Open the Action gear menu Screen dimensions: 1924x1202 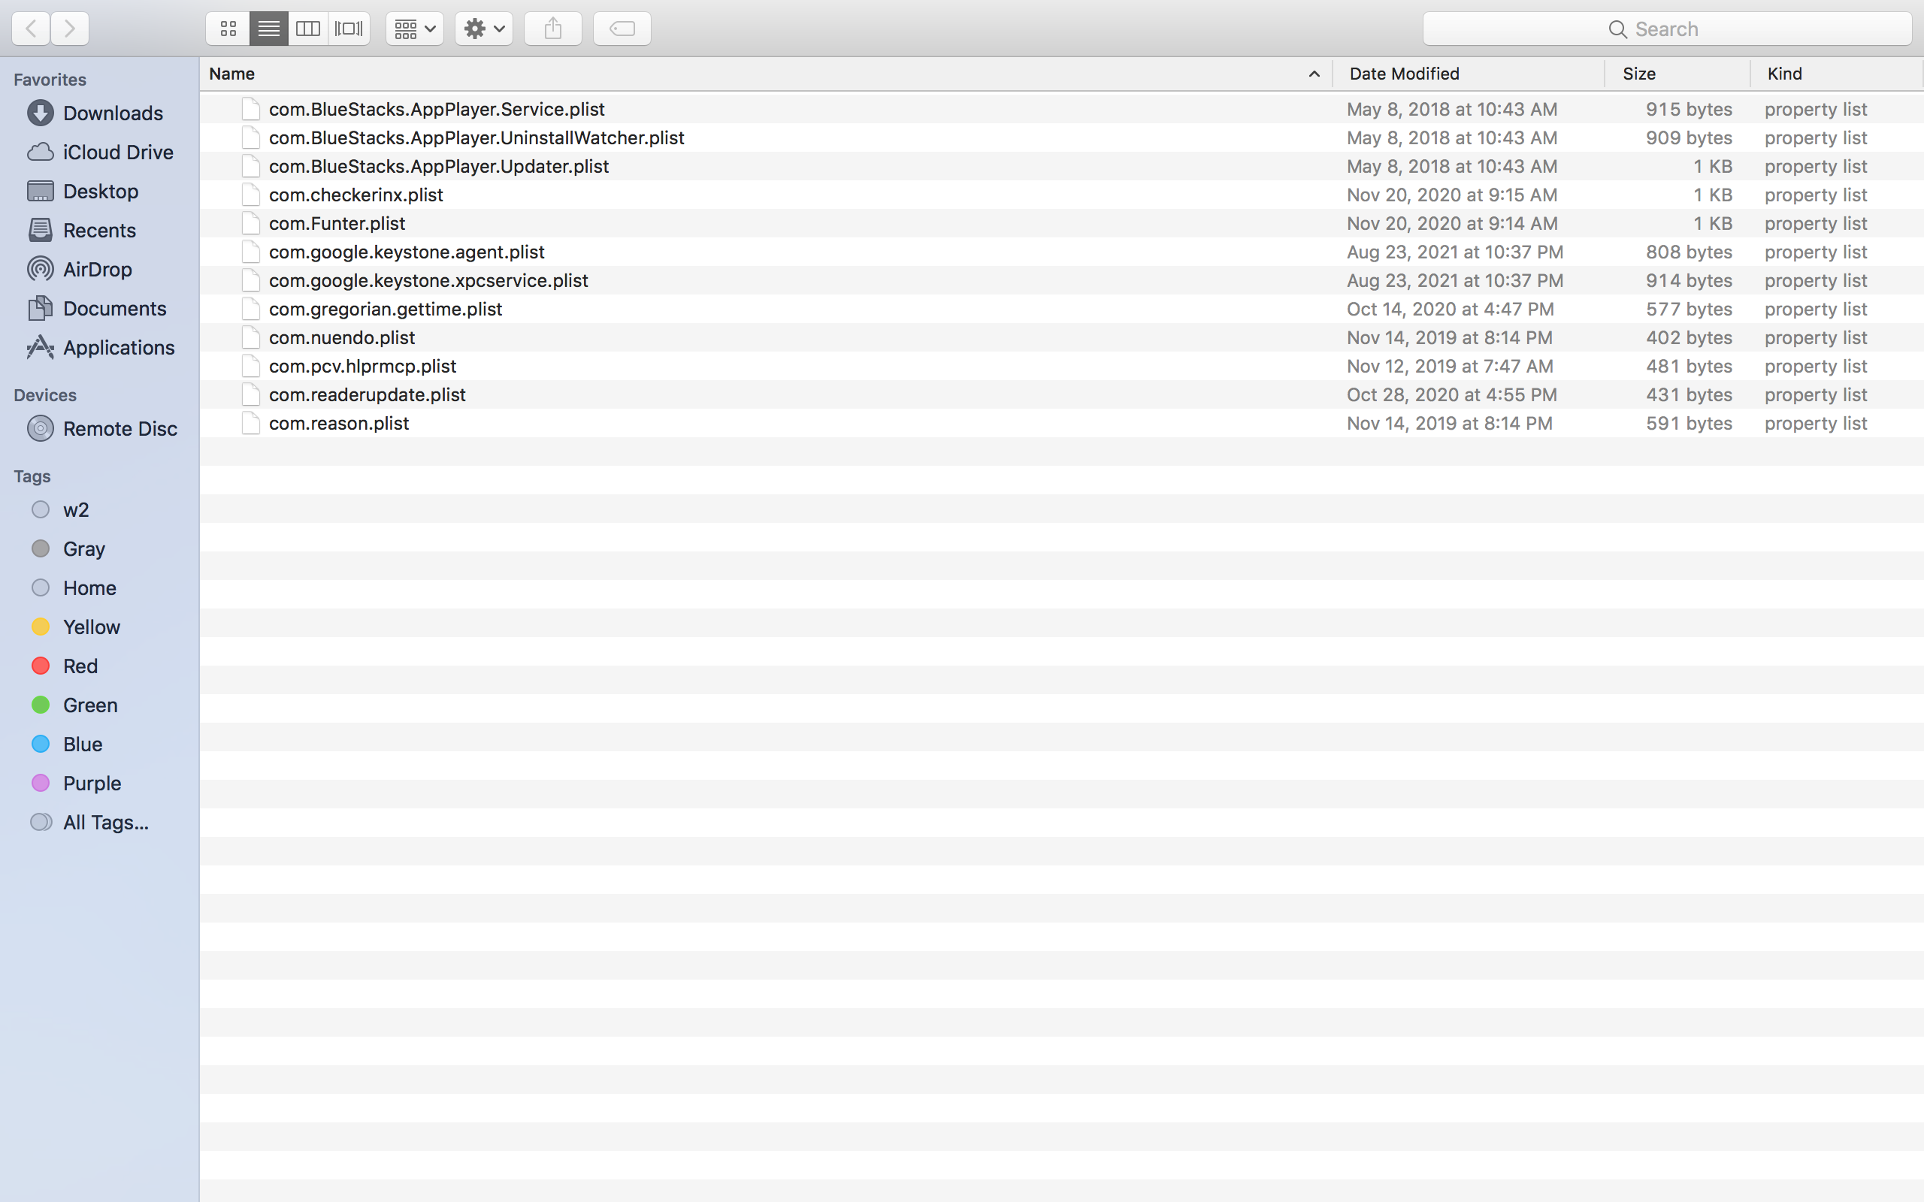point(483,29)
